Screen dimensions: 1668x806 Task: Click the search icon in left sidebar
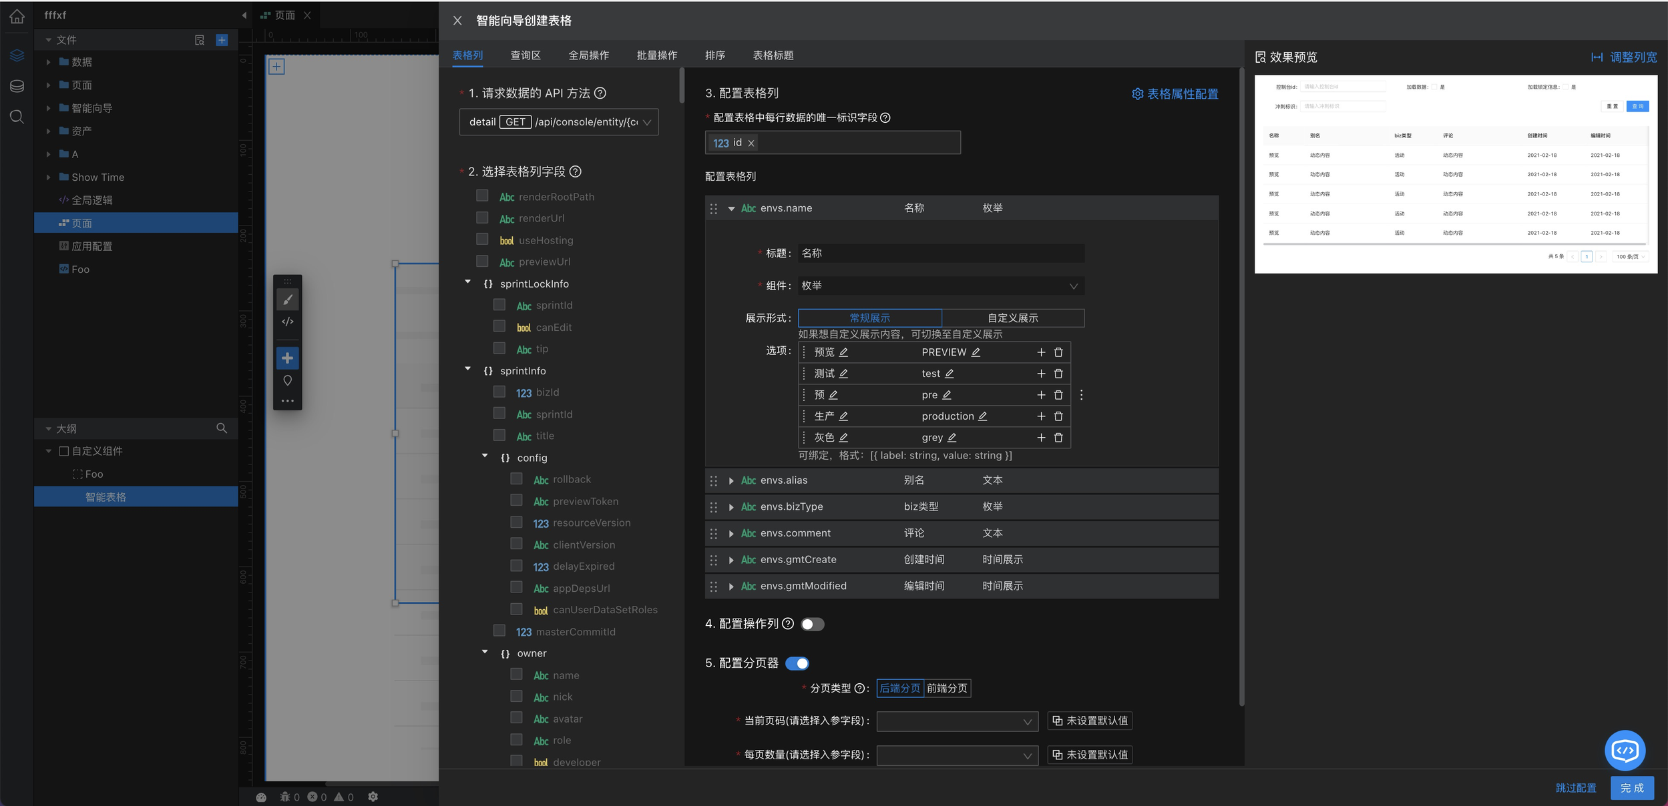point(17,117)
